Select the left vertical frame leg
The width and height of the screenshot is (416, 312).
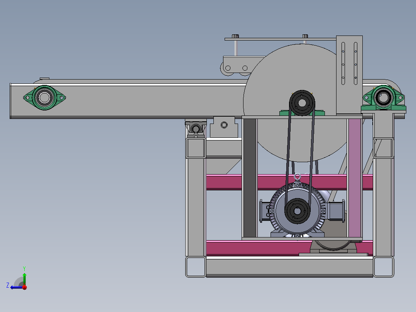click(196, 207)
